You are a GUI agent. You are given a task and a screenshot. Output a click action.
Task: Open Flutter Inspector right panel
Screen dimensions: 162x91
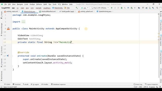[161, 40]
